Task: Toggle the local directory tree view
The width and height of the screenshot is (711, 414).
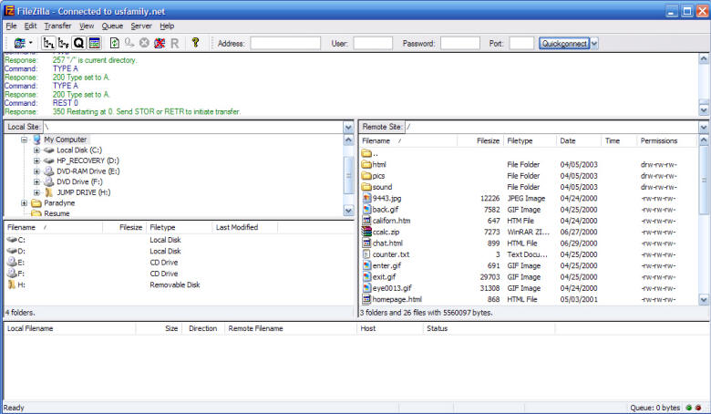Action: 48,43
